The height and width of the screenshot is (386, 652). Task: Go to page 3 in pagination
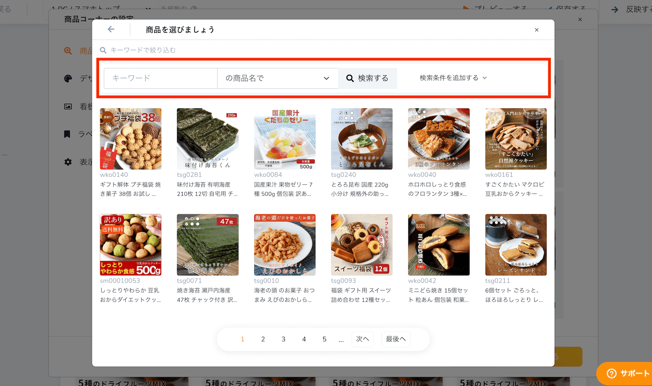coord(284,339)
